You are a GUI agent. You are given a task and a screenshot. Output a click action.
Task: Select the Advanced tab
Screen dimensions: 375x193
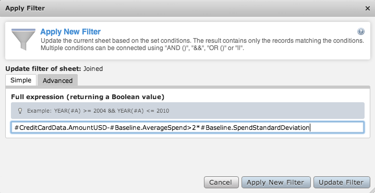pyautogui.click(x=58, y=80)
